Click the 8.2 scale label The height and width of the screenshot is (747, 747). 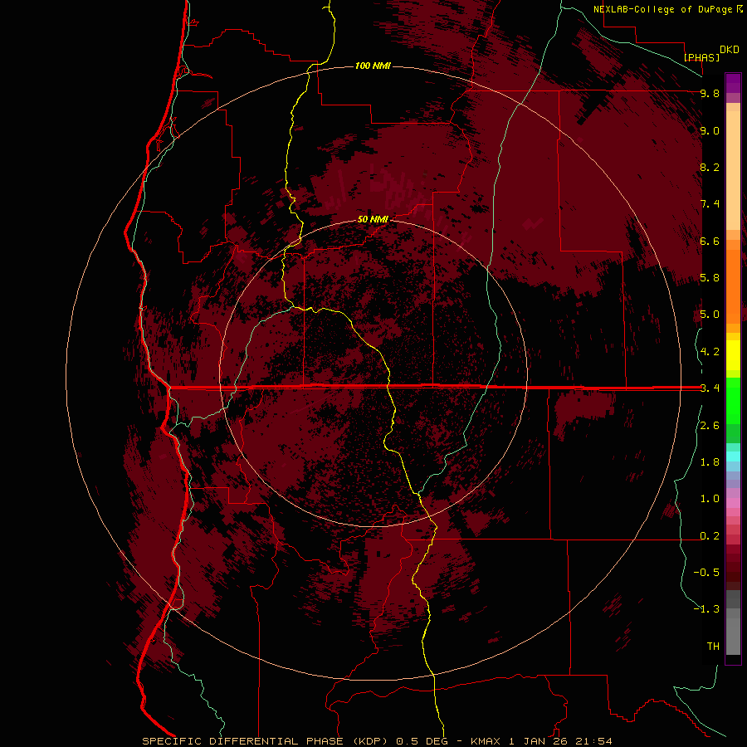coord(710,167)
